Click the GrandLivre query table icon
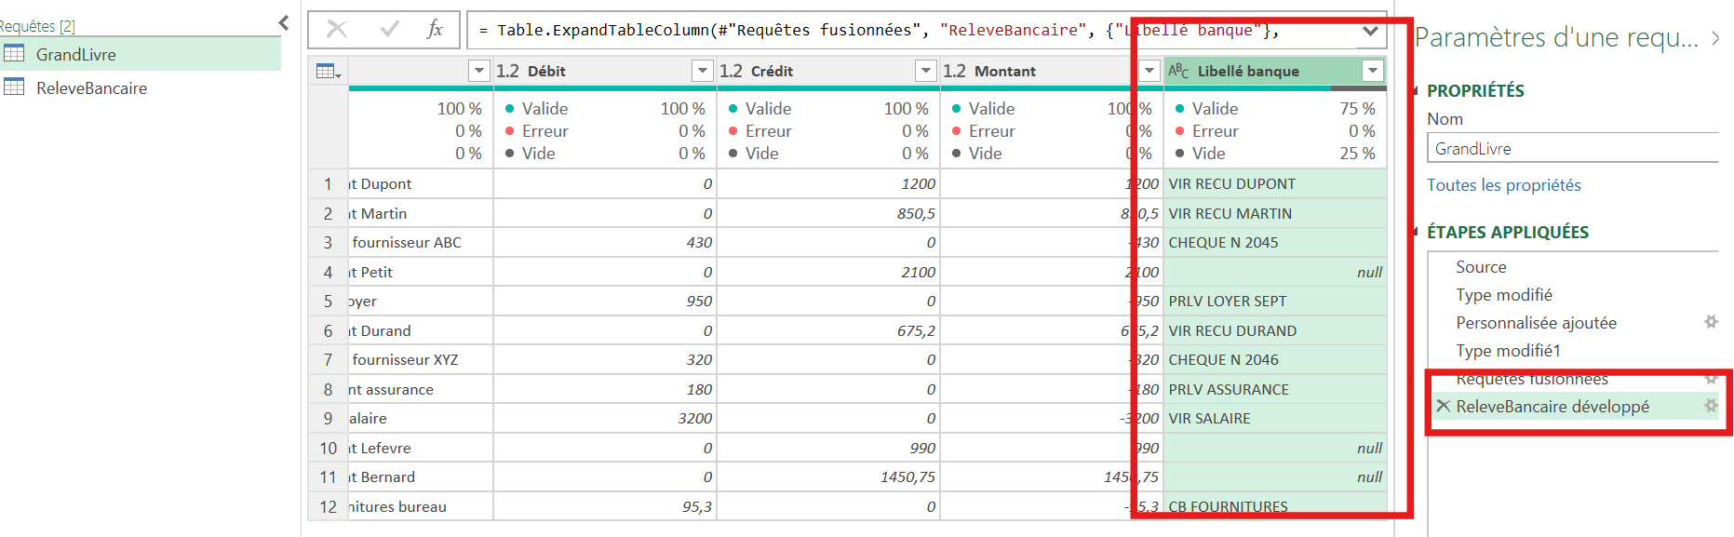Image resolution: width=1734 pixels, height=537 pixels. point(14,54)
